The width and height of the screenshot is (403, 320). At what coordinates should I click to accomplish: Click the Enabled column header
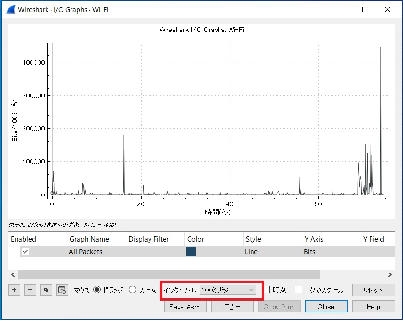38,239
